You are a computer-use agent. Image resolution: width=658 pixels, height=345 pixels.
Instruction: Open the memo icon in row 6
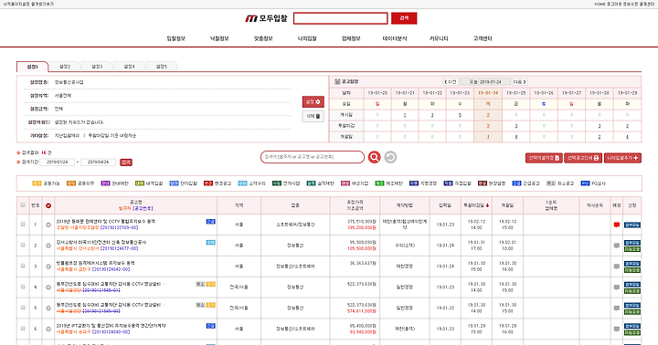tap(617, 329)
